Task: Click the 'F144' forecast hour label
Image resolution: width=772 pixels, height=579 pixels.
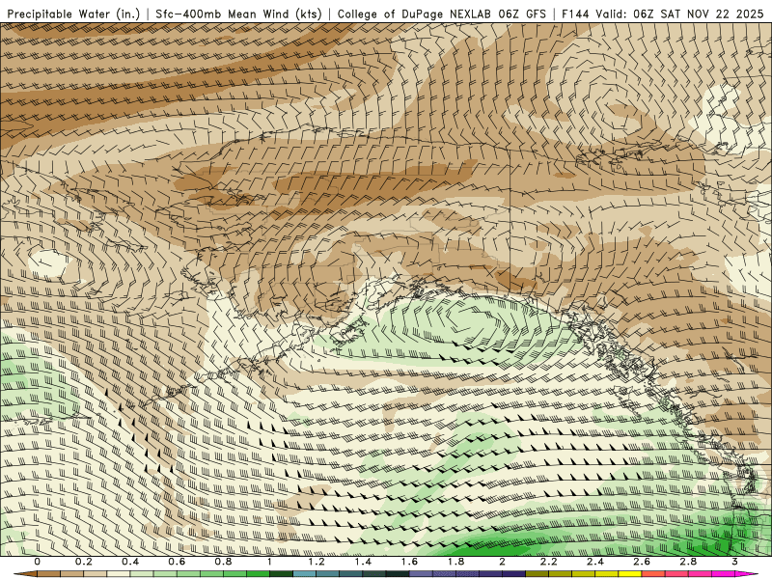Action: tap(575, 14)
